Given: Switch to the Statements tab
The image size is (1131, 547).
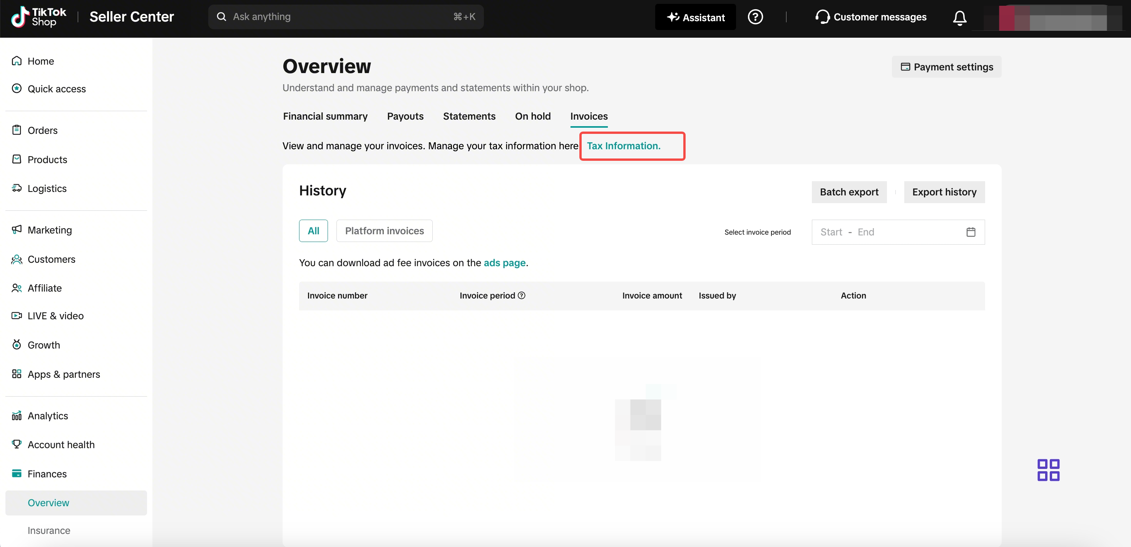Looking at the screenshot, I should point(469,116).
